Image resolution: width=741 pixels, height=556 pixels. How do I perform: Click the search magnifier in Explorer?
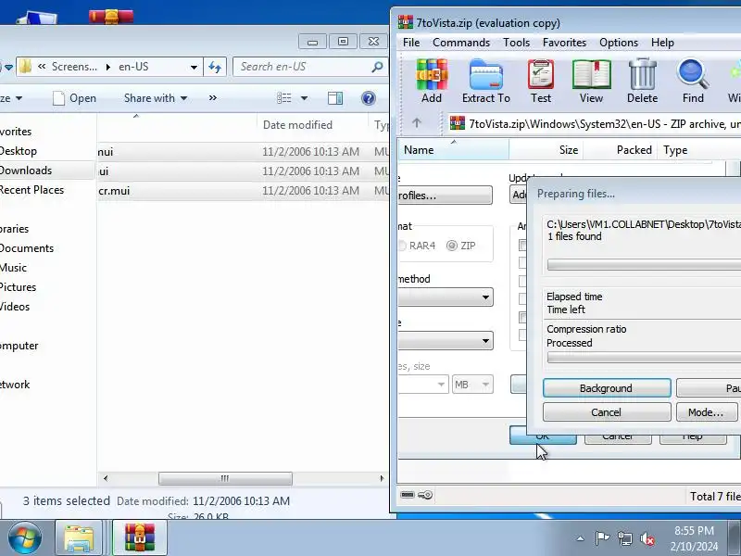coord(377,67)
